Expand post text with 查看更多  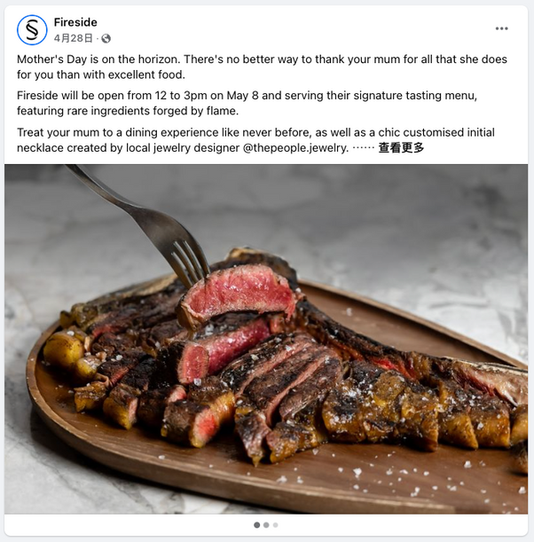click(x=401, y=148)
